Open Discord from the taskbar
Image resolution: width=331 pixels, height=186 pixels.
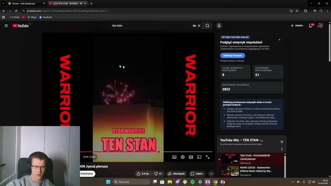177,182
